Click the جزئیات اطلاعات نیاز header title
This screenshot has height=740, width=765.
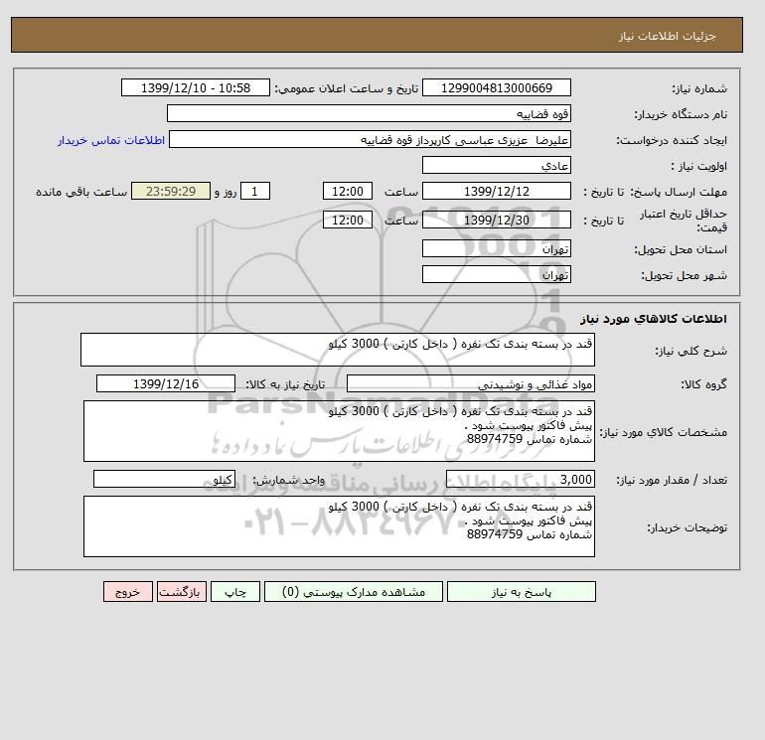(x=667, y=36)
